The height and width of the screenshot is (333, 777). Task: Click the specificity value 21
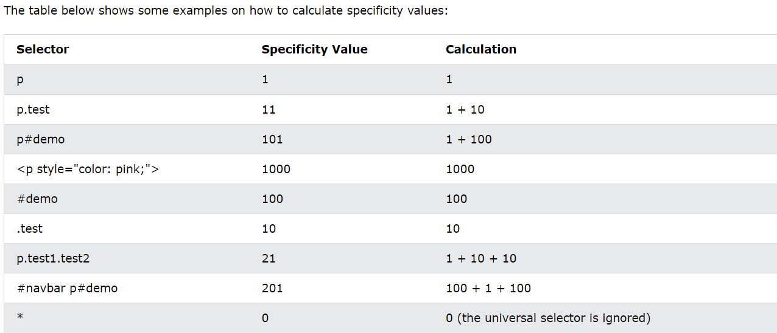(x=269, y=258)
